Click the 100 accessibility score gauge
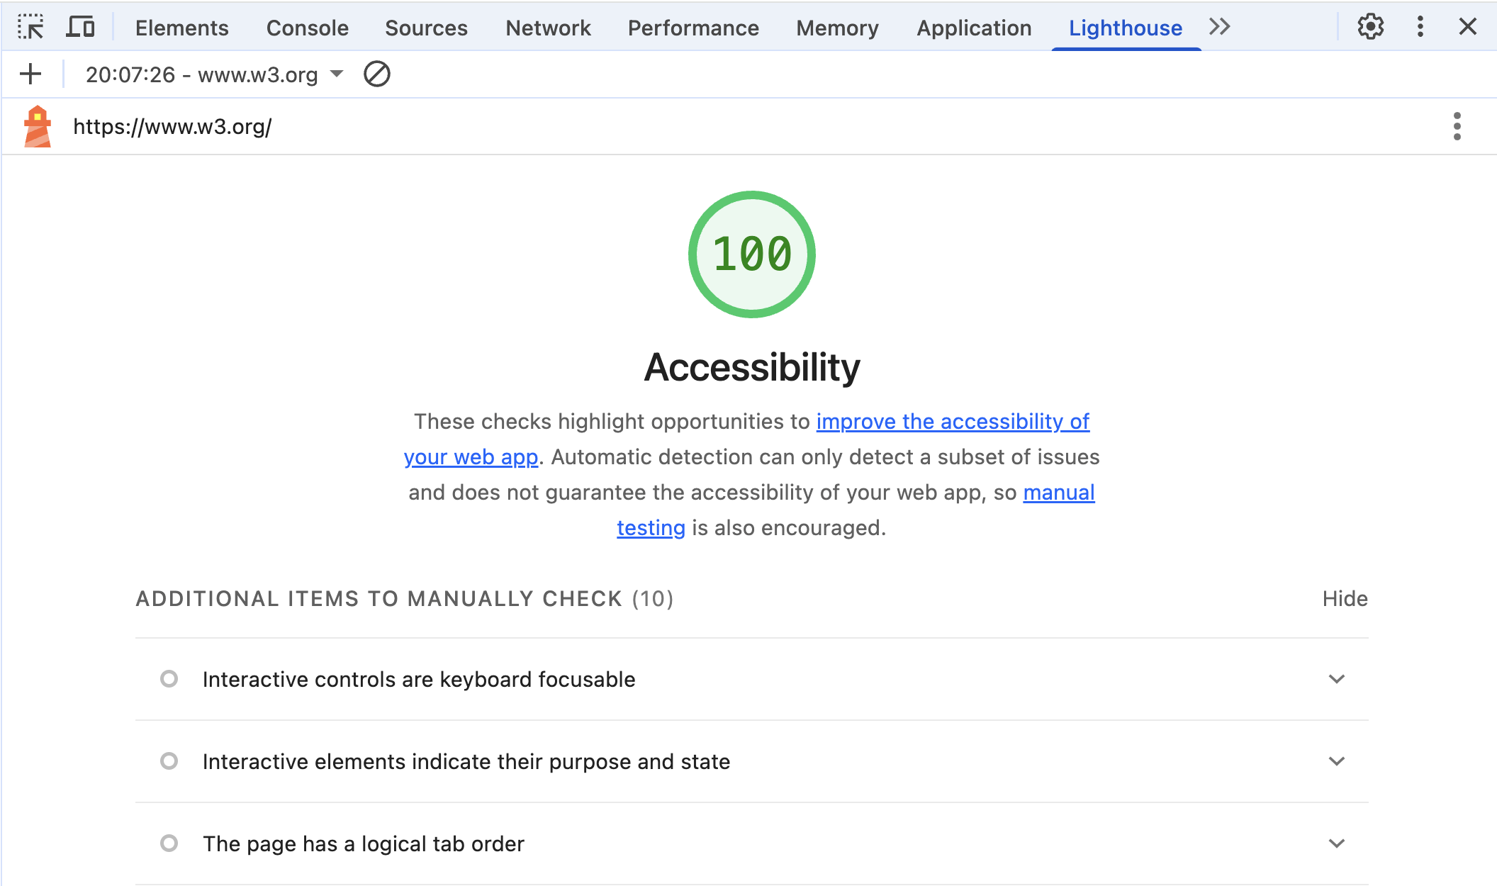The width and height of the screenshot is (1497, 886). point(751,253)
